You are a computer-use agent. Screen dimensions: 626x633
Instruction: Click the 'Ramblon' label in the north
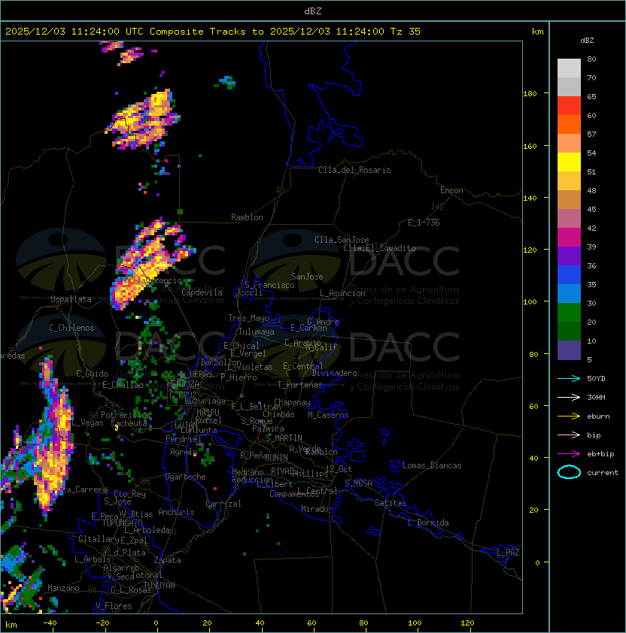[247, 217]
